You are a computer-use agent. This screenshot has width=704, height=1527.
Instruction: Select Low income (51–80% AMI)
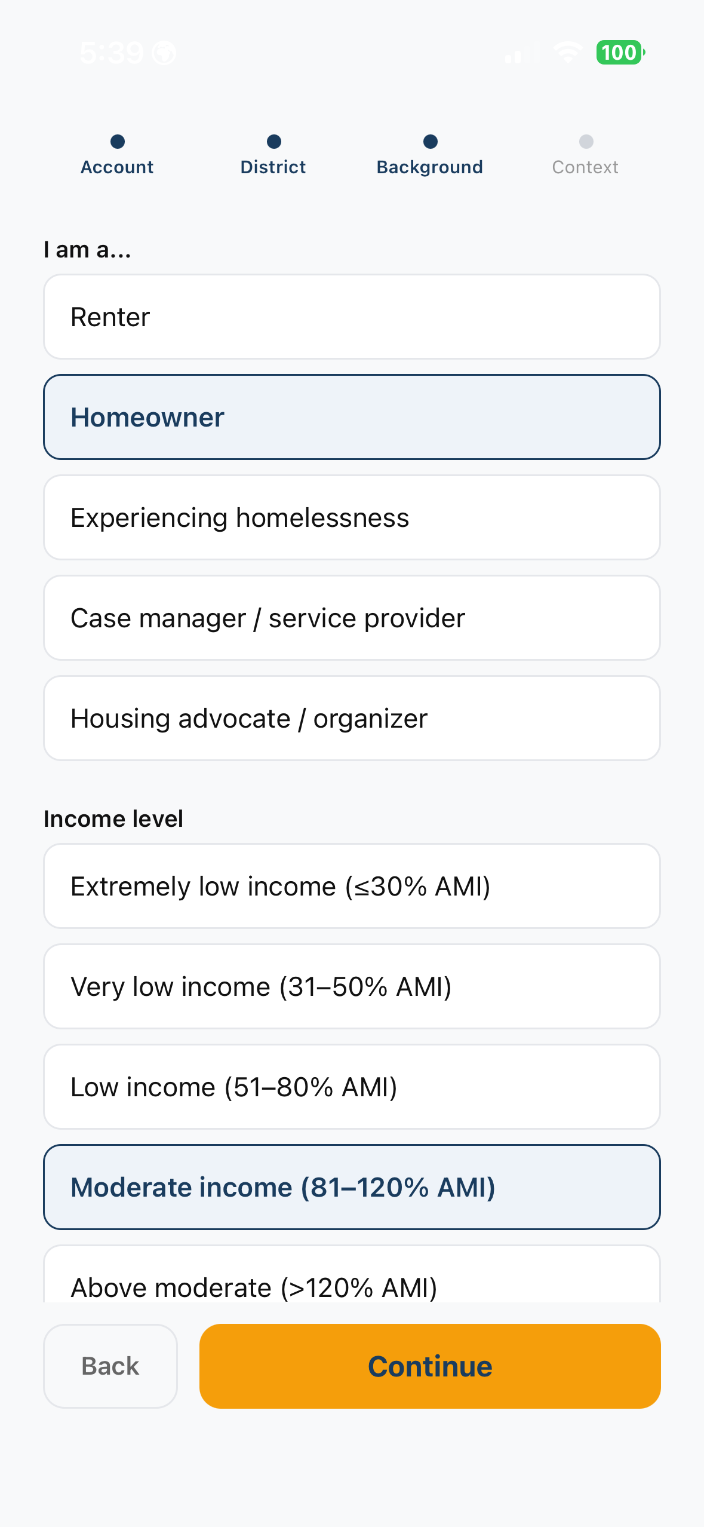click(352, 1087)
